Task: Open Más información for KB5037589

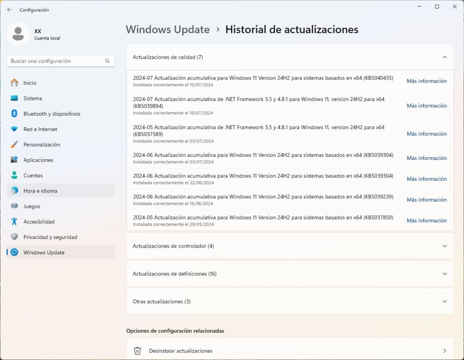Action: coord(427,134)
